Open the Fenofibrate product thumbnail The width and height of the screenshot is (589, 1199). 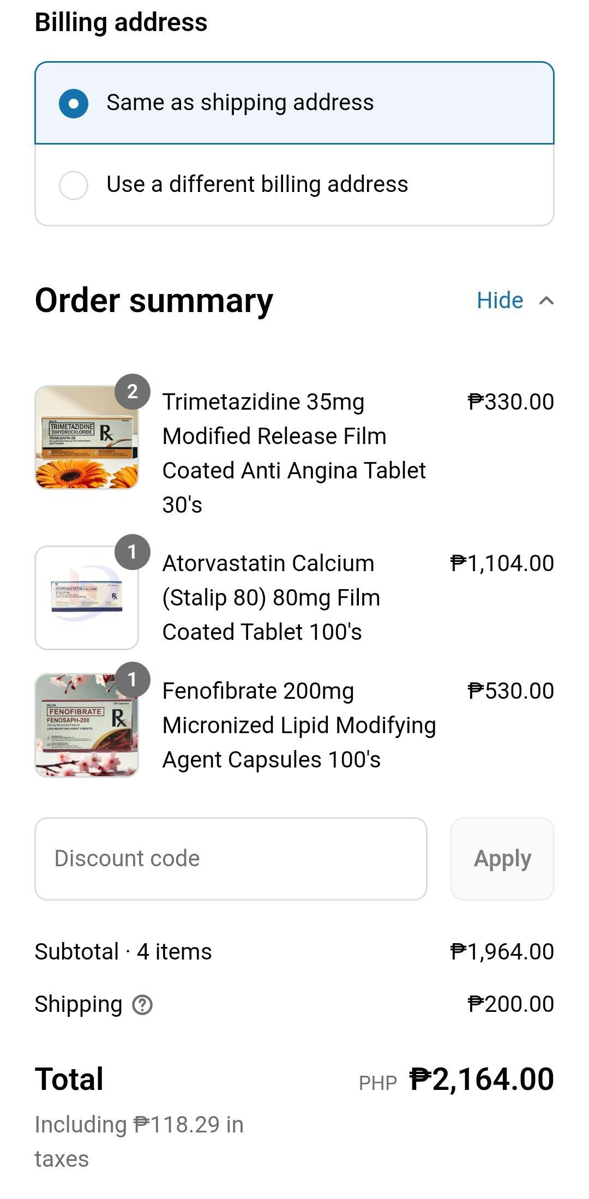coord(86,726)
